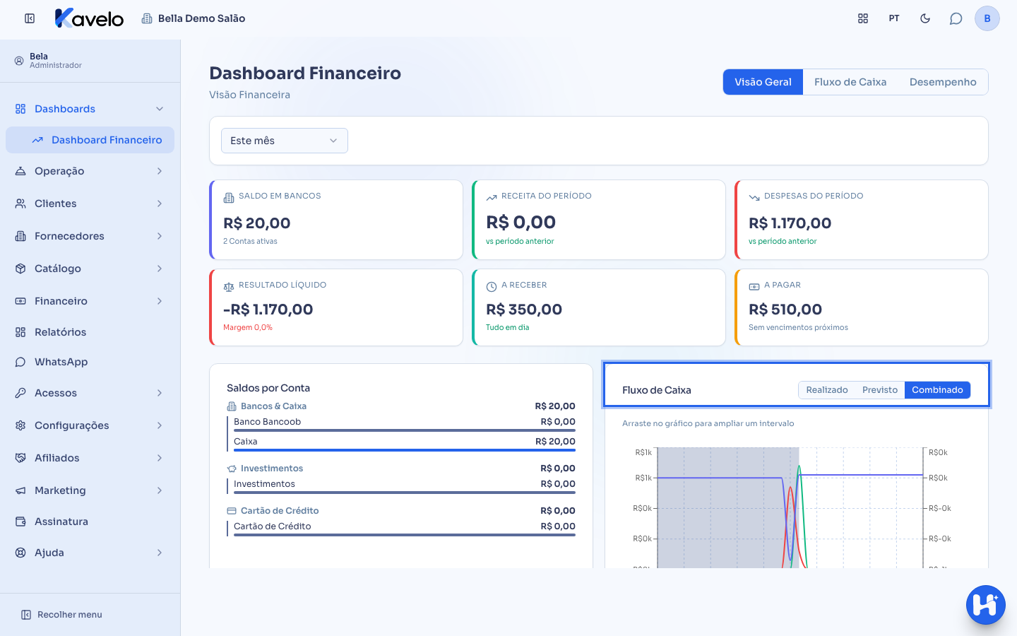Viewport: 1017px width, 636px height.
Task: Switch to Desempenho tab
Action: (x=943, y=82)
